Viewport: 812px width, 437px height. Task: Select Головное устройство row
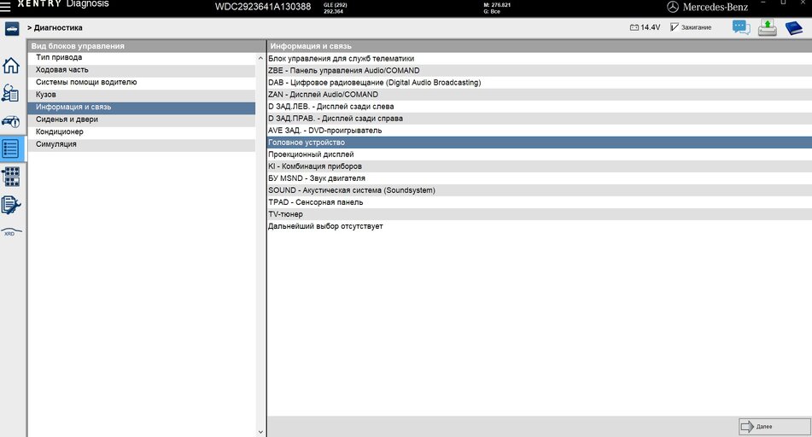tap(540, 143)
